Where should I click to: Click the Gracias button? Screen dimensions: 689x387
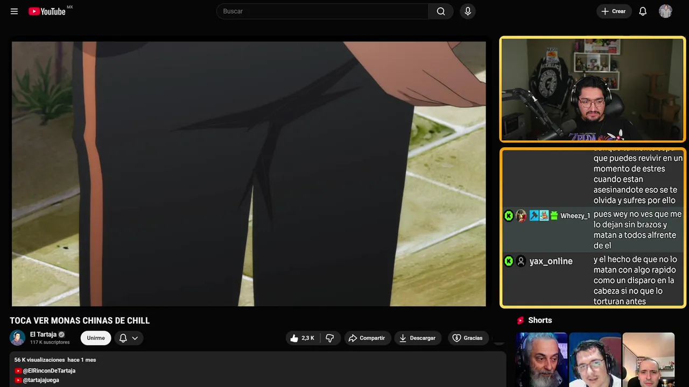coord(468,338)
